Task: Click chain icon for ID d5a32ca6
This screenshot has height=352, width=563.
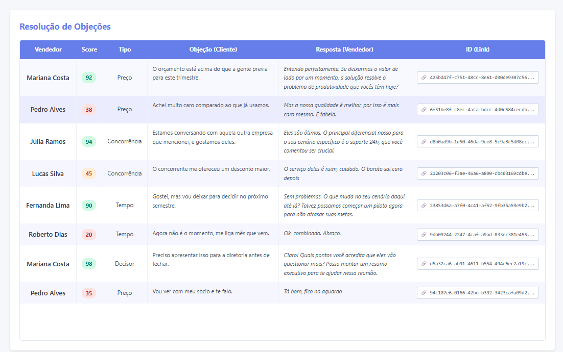Action: click(x=424, y=264)
